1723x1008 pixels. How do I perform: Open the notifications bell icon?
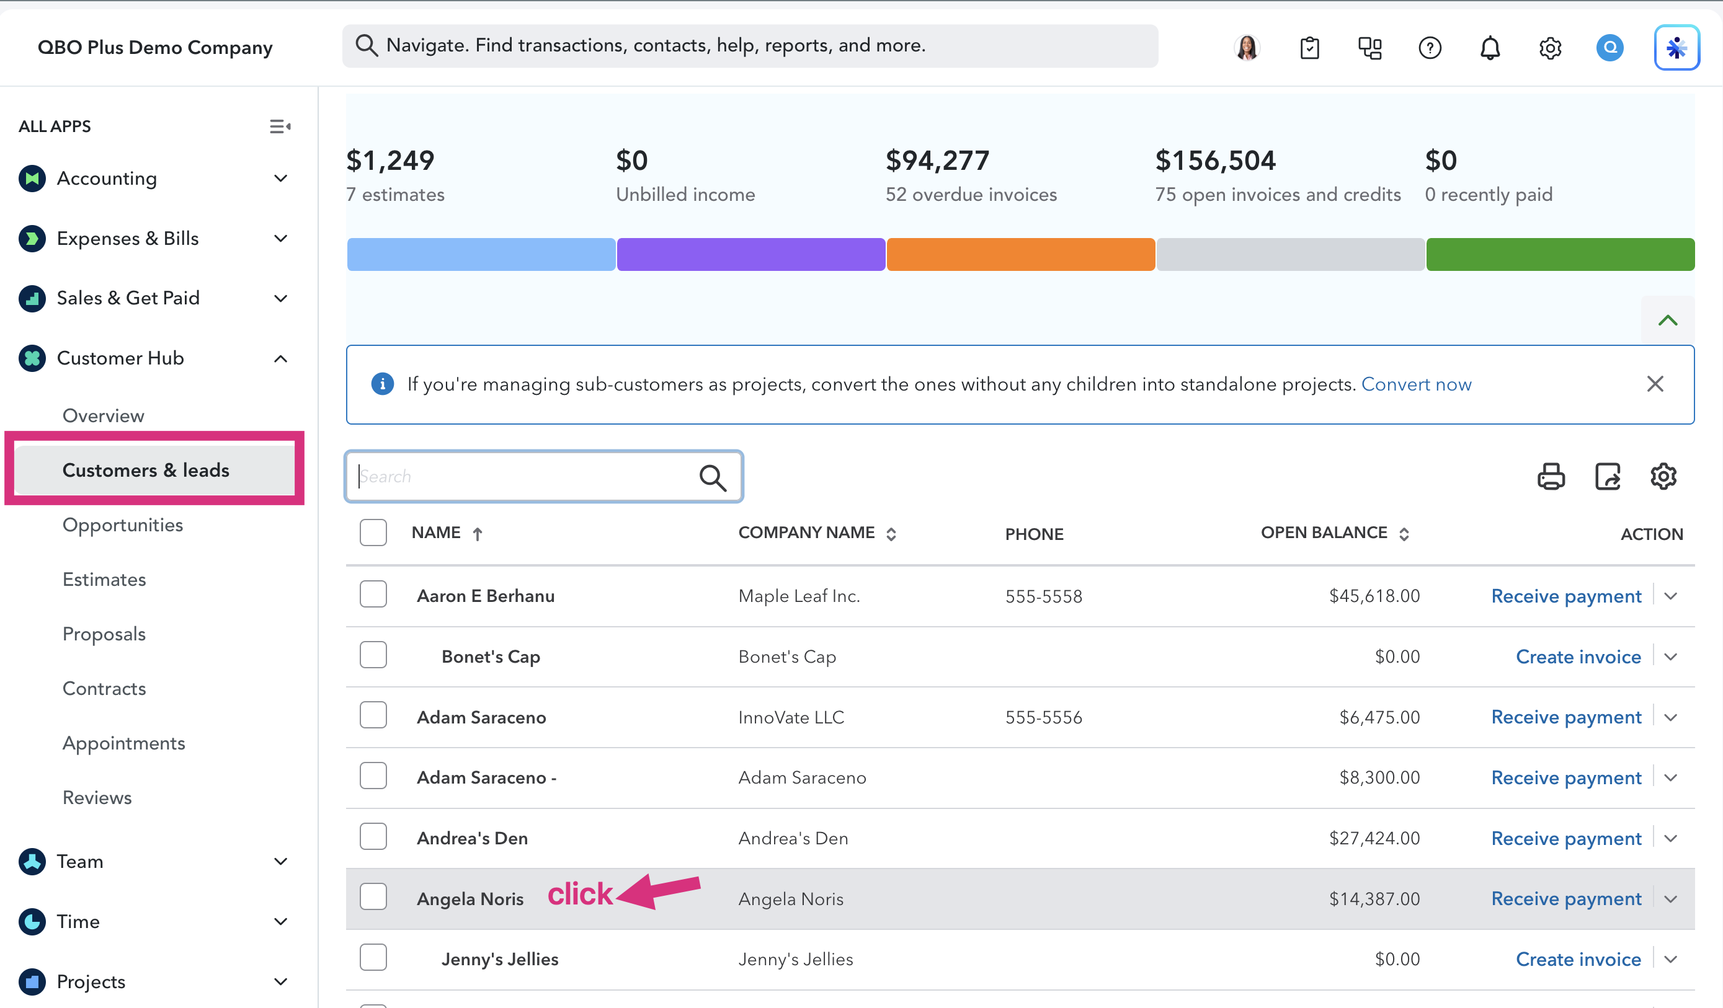(x=1490, y=48)
